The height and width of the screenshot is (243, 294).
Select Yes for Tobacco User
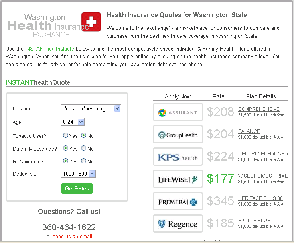pyautogui.click(x=66, y=135)
